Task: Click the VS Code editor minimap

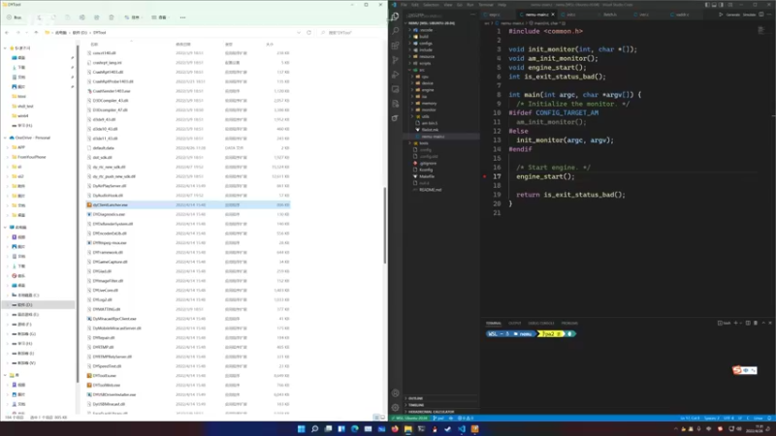Action: tap(761, 31)
